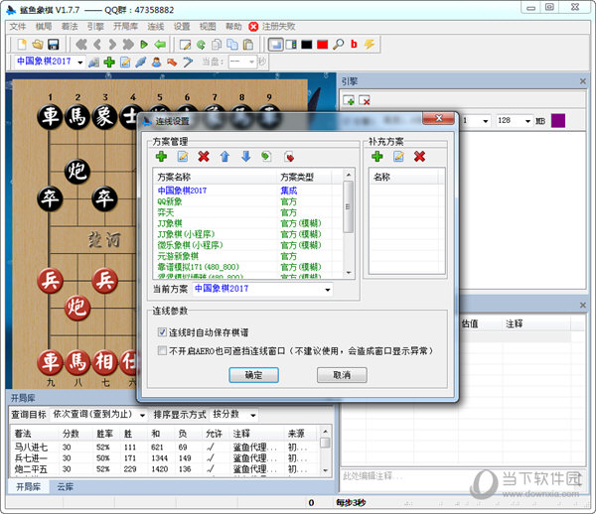This screenshot has width=596, height=514.
Task: Click the hammer tool icon in linking toolbar
Action: coord(188,62)
